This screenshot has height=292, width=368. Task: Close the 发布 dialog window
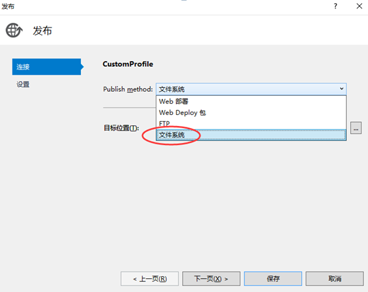(x=359, y=6)
